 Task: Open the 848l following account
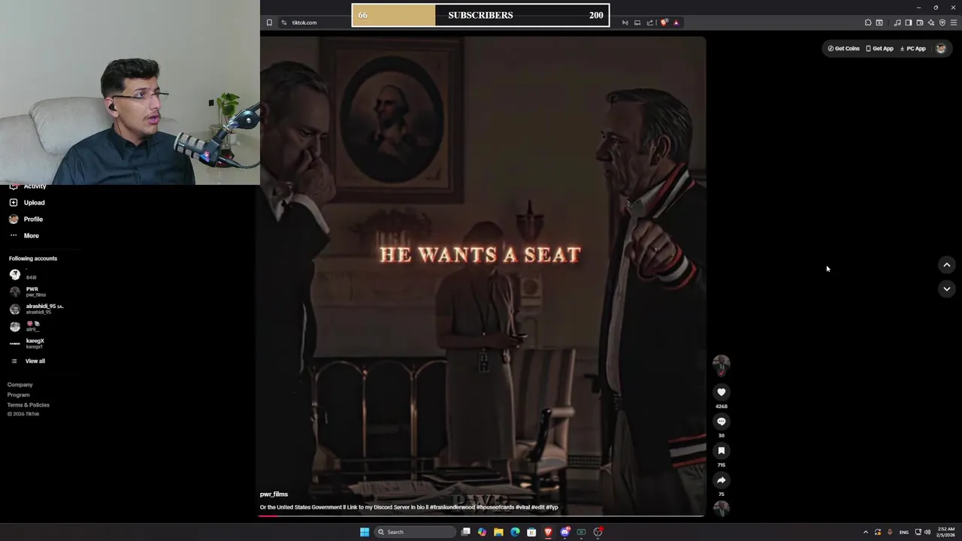[23, 275]
